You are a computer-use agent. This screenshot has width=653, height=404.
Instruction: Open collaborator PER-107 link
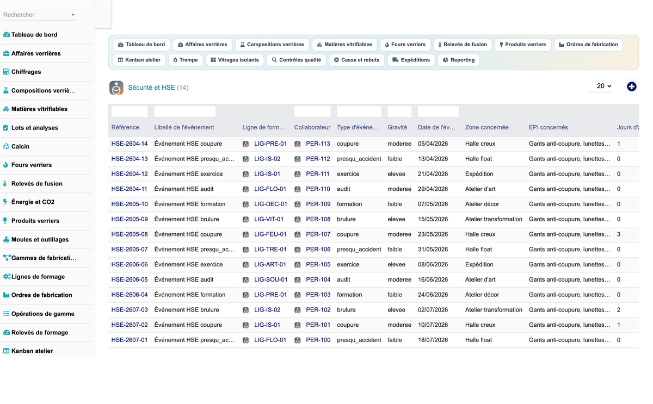pyautogui.click(x=318, y=234)
